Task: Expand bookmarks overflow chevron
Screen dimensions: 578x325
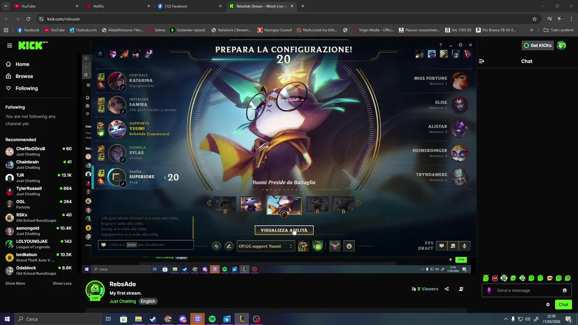Action: click(x=531, y=30)
